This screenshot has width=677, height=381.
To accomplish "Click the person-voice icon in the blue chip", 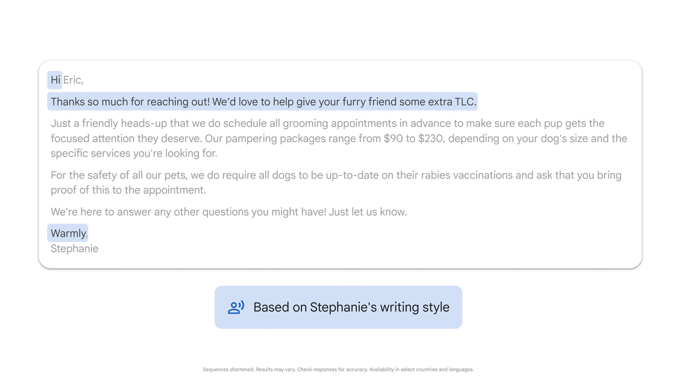I will 236,307.
